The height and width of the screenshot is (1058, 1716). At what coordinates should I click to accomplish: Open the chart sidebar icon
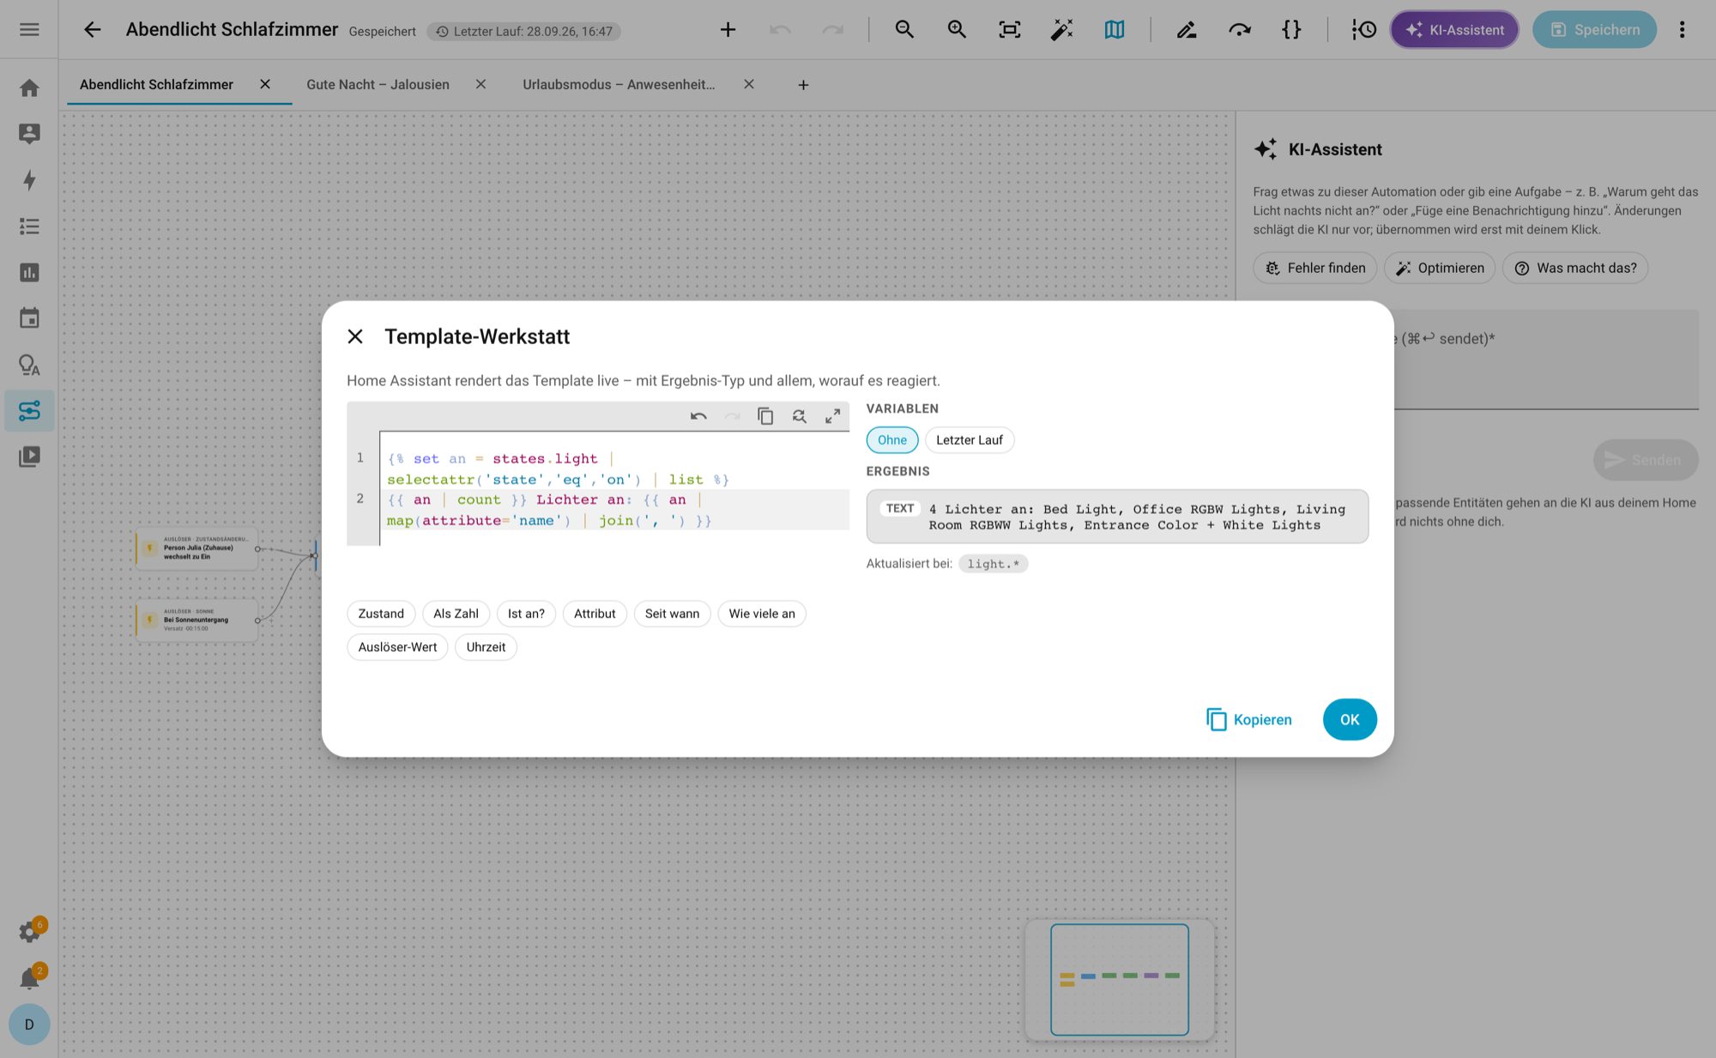pos(29,273)
